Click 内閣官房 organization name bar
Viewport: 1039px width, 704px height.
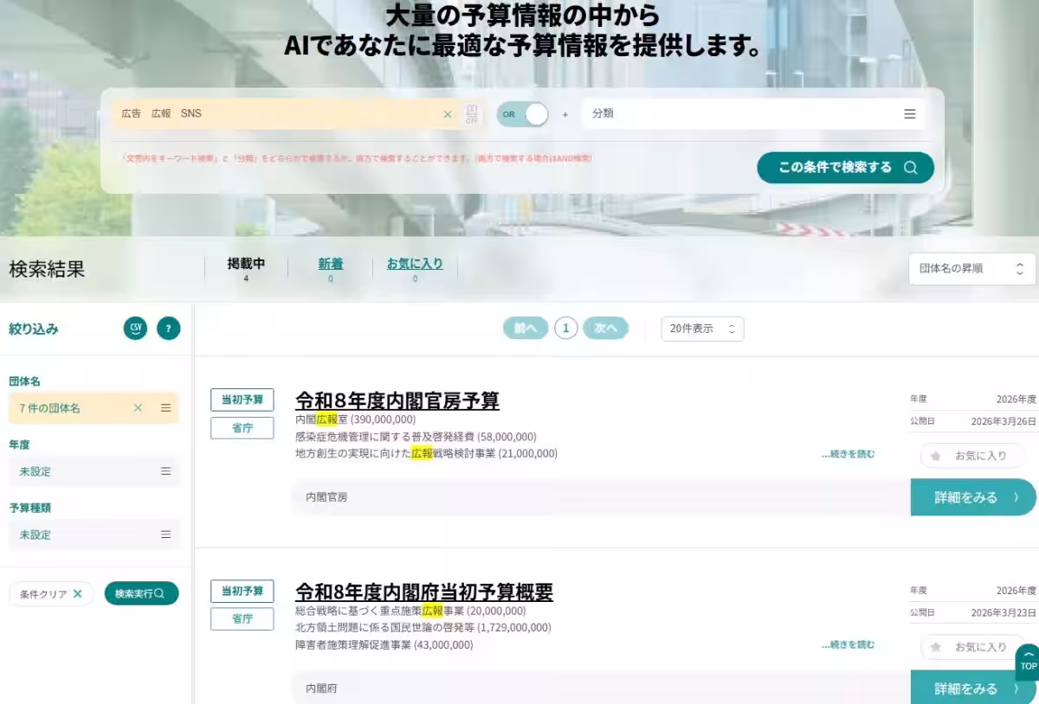point(602,497)
